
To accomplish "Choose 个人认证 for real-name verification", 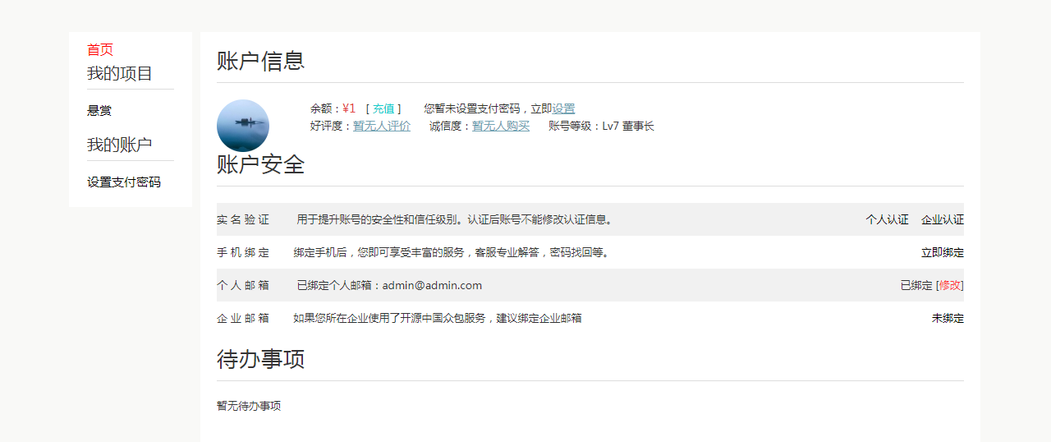I will coord(887,219).
